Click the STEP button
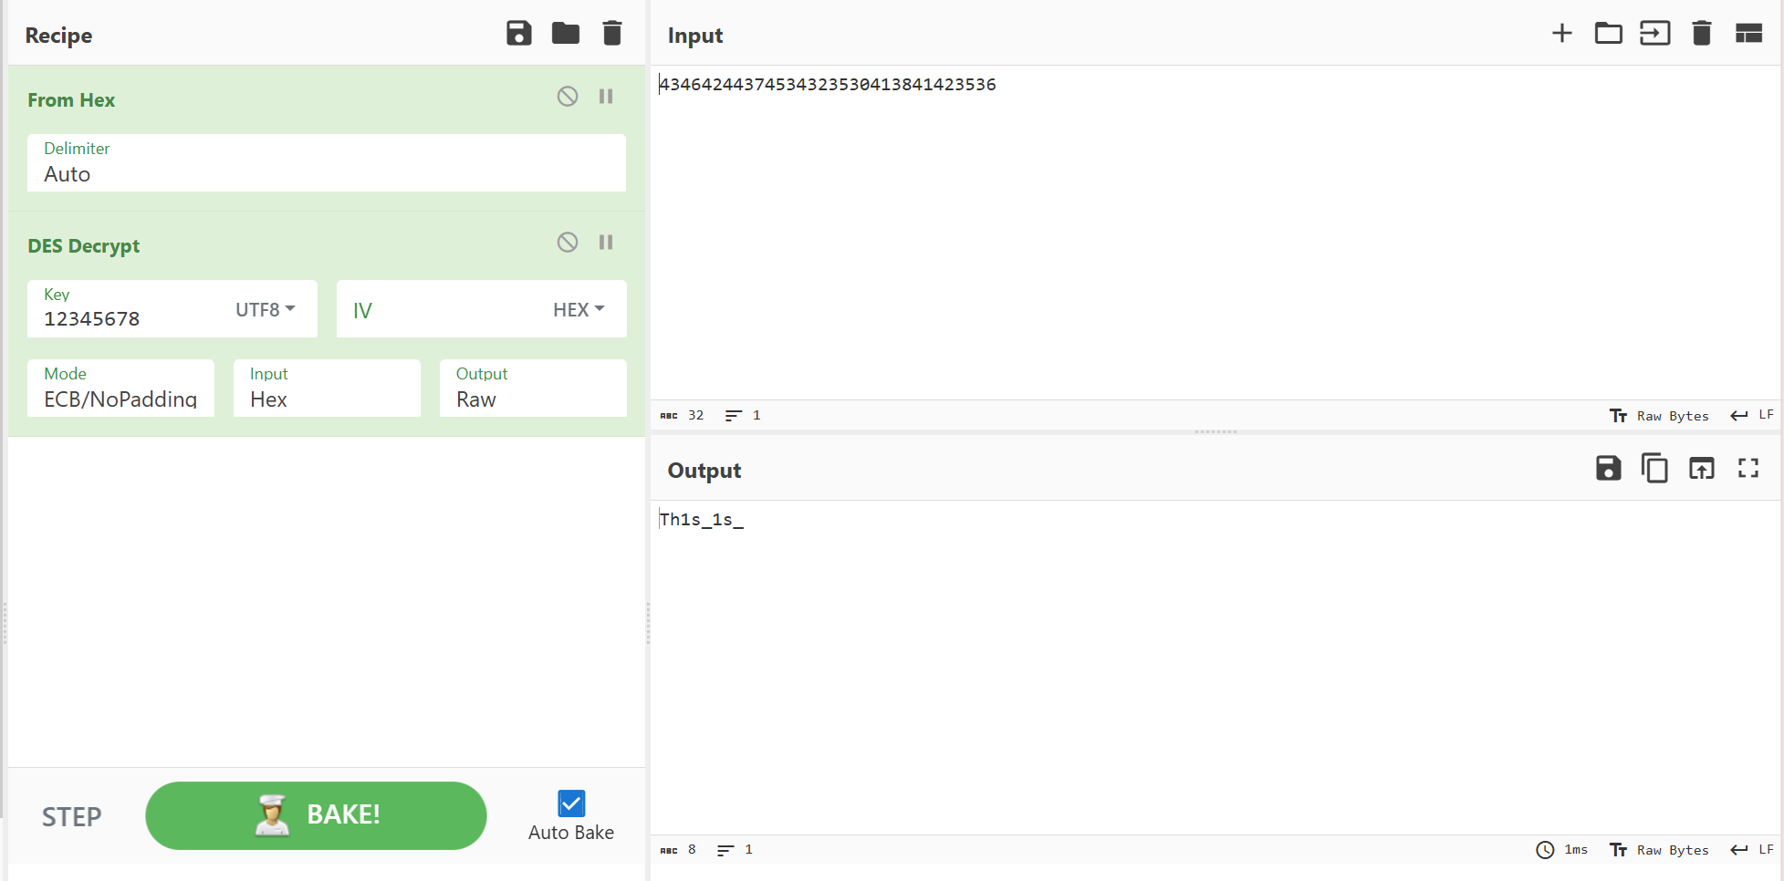1784x881 pixels. [x=72, y=816]
